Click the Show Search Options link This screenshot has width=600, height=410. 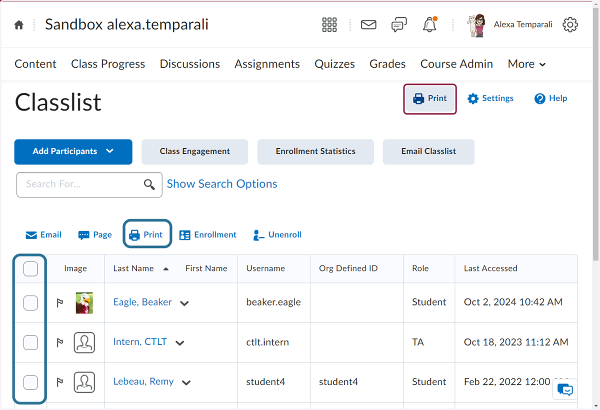[x=222, y=184]
